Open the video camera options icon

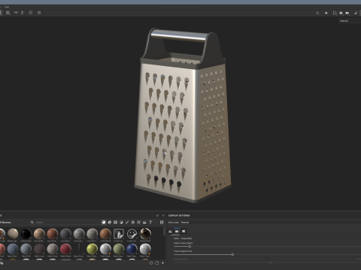tap(347, 13)
